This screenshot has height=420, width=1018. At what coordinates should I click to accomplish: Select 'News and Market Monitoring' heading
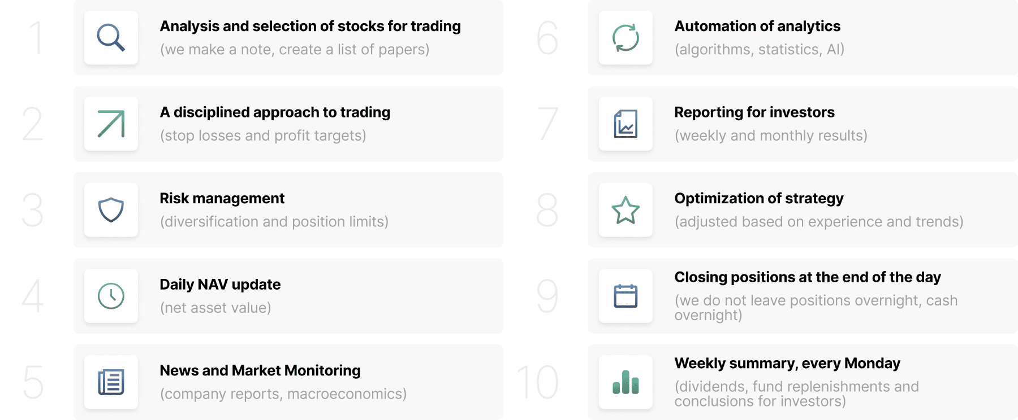pos(260,371)
